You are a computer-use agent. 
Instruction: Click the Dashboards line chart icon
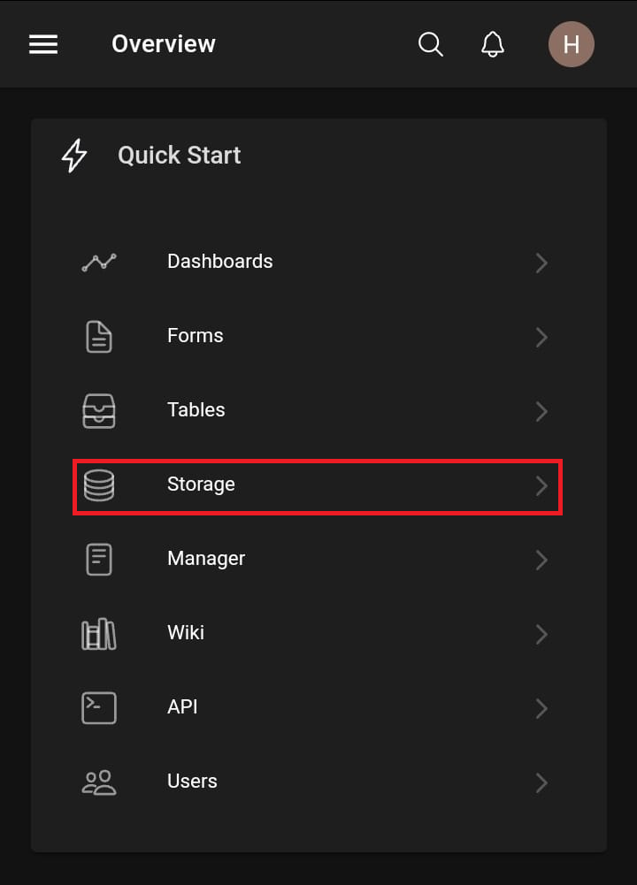click(x=99, y=262)
